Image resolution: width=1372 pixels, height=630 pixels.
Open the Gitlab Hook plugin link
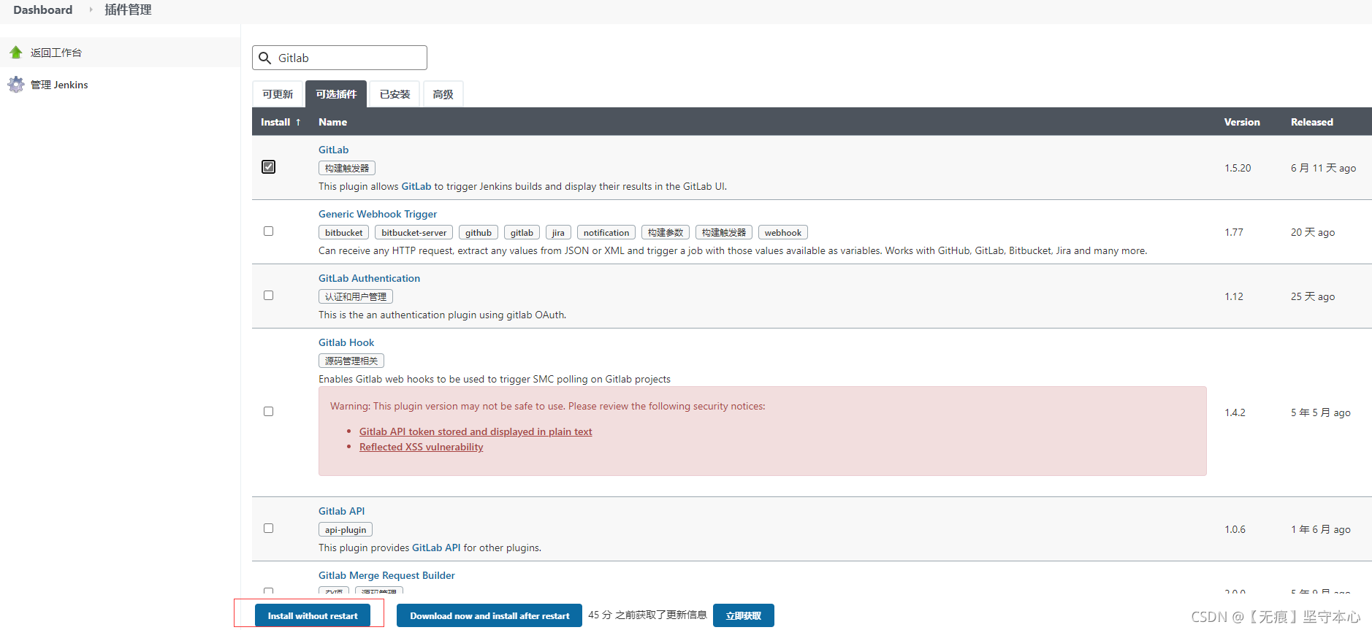pos(346,342)
